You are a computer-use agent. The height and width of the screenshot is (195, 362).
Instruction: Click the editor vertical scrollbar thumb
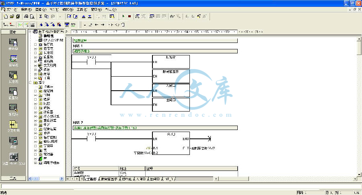tap(359, 48)
